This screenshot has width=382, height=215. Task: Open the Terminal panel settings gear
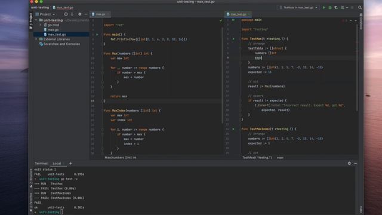349,163
